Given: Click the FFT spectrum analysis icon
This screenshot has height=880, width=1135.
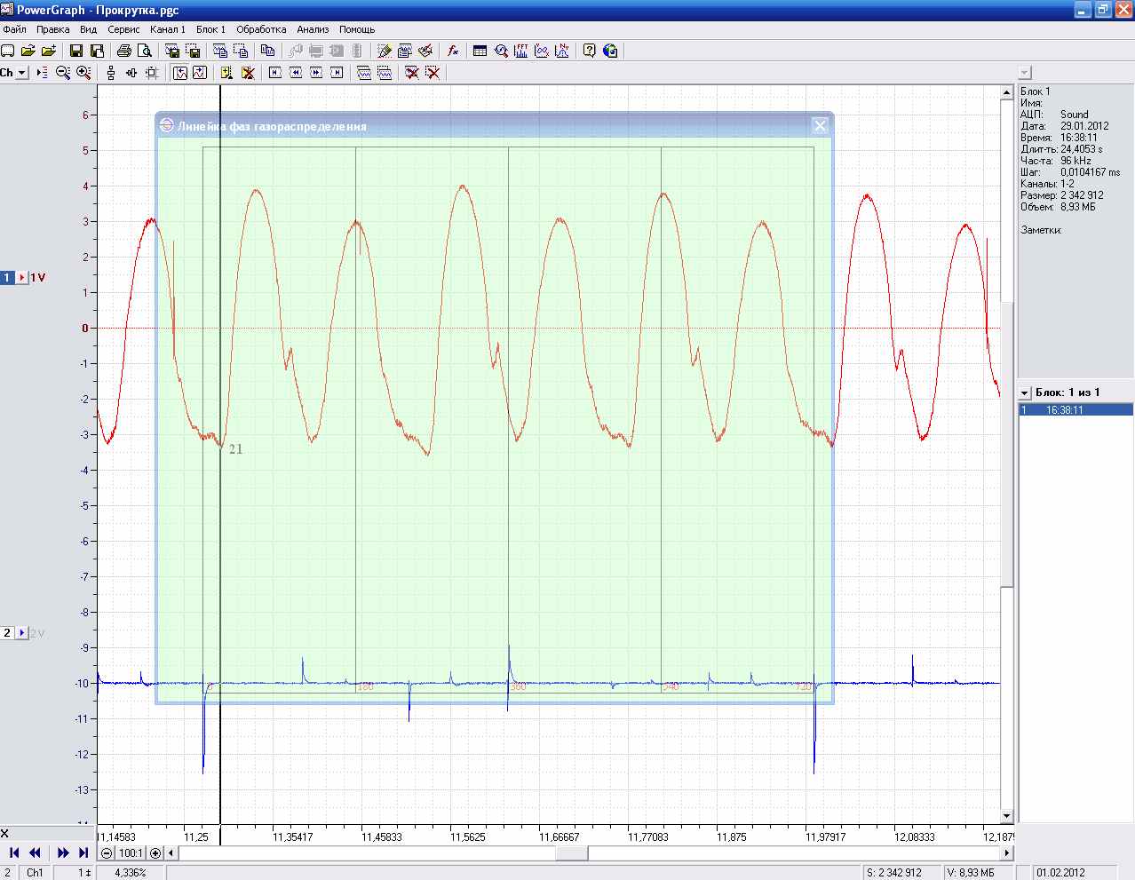Looking at the screenshot, I should [x=521, y=51].
